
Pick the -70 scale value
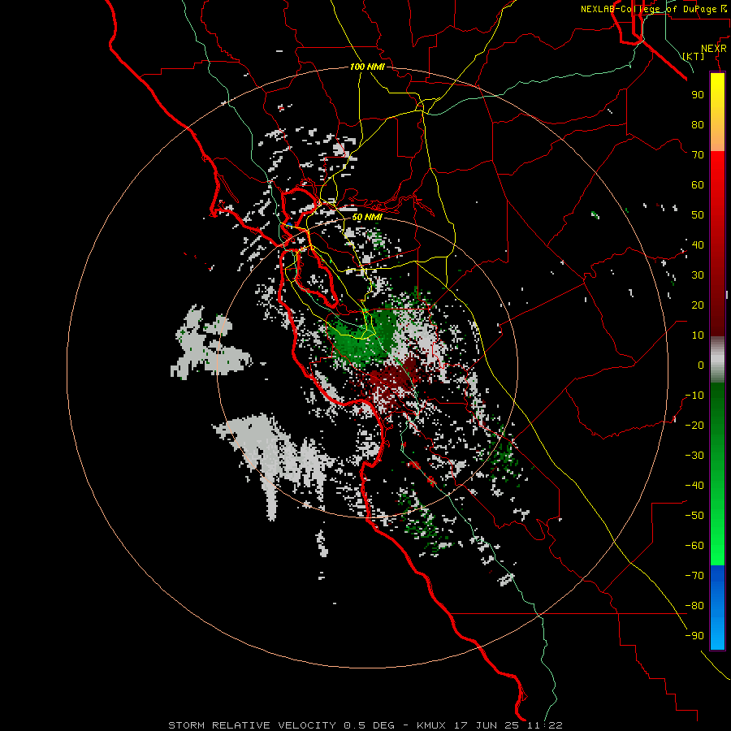point(694,576)
